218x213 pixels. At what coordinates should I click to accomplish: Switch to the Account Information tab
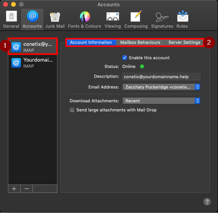(x=91, y=42)
